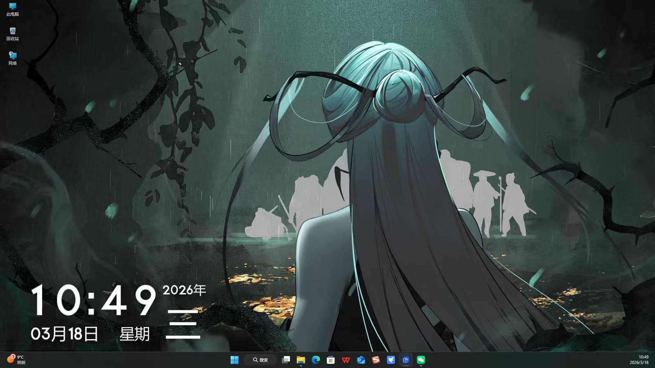Open Outlook from the taskbar
The width and height of the screenshot is (655, 368).
361,360
